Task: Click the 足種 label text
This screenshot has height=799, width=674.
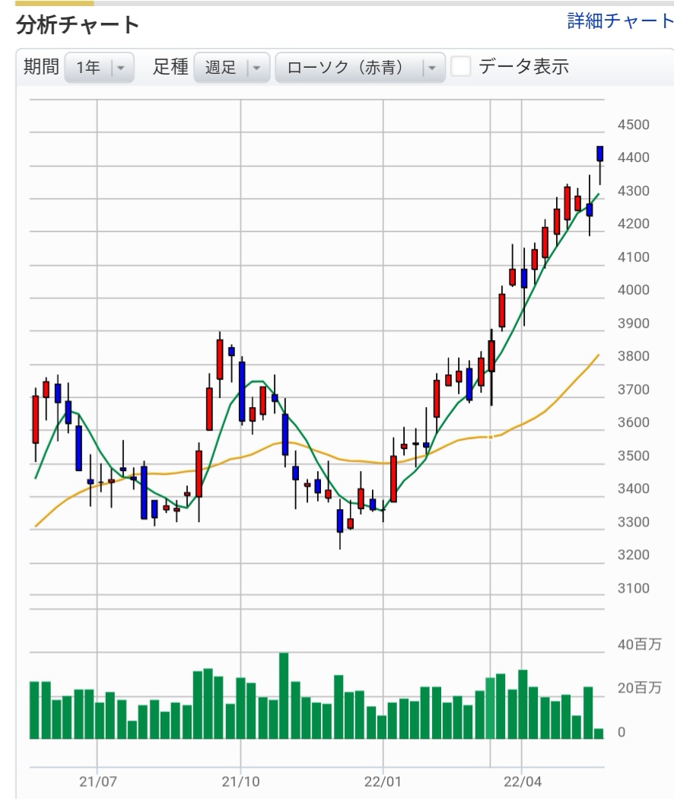Action: pos(170,67)
